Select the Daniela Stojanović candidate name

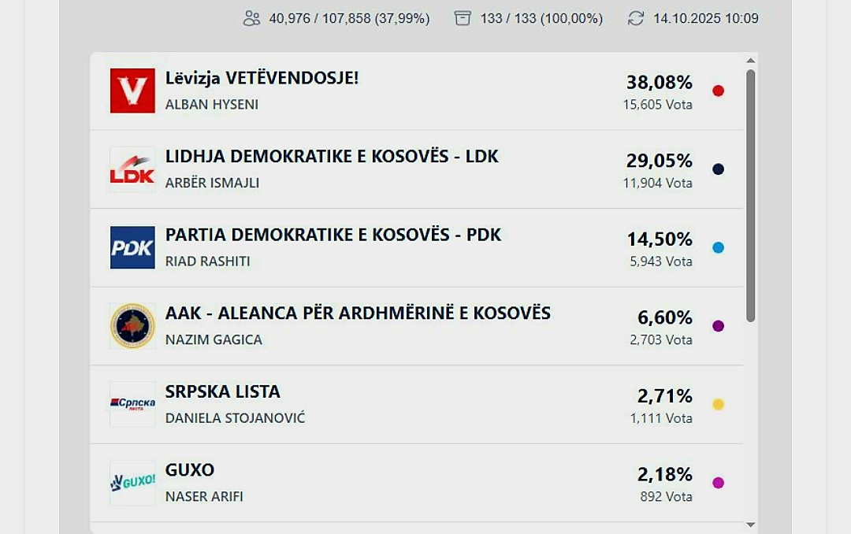(x=235, y=418)
